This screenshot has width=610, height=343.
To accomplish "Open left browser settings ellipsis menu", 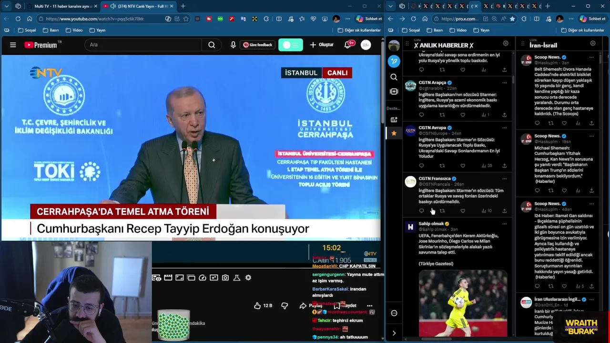I will click(x=348, y=19).
